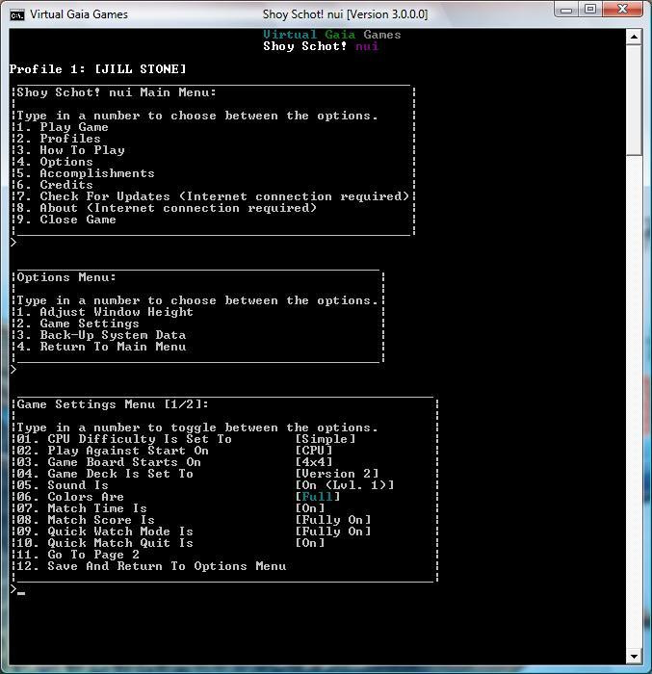Click the '[Simple]' value
The height and width of the screenshot is (674, 652).
(x=326, y=440)
